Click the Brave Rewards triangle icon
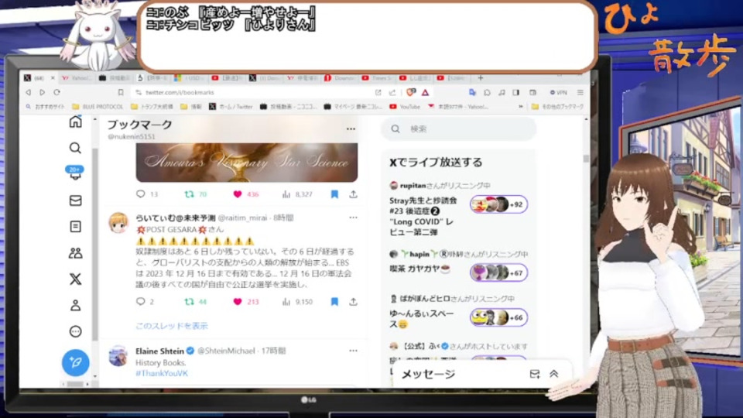The height and width of the screenshot is (418, 743). coord(425,92)
